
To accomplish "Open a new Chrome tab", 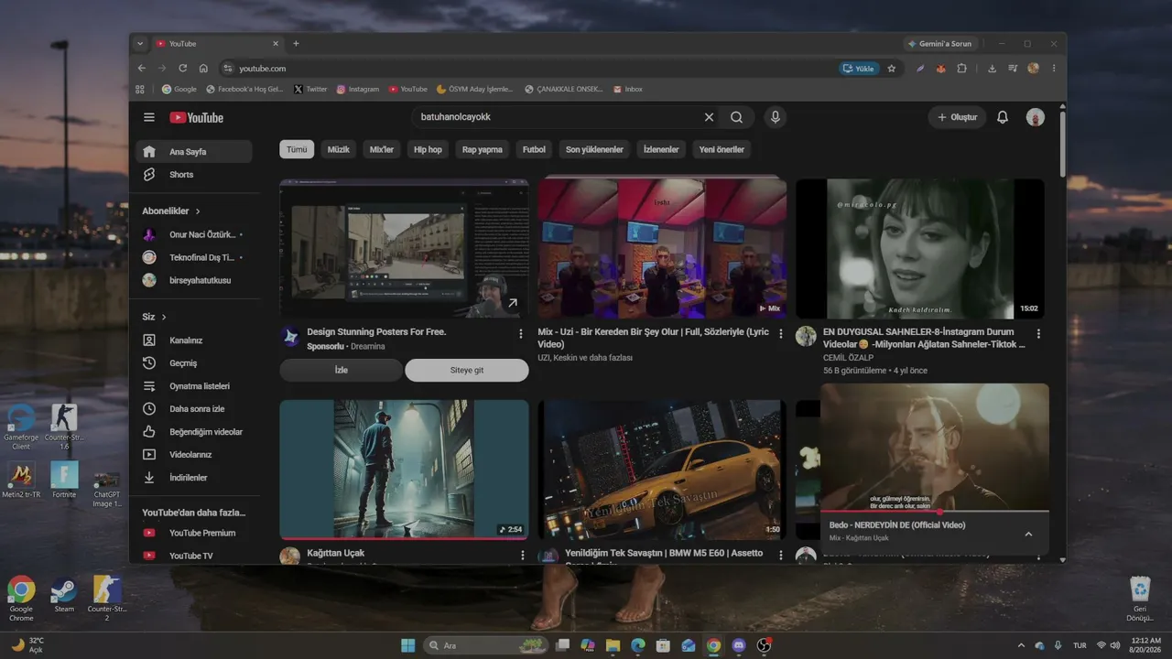I will [296, 43].
